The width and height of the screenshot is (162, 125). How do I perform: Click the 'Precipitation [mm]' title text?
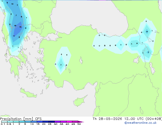[17, 119]
